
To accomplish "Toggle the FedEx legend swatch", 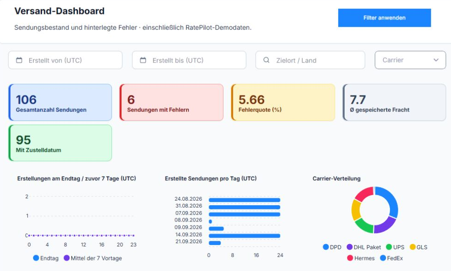I will pyautogui.click(x=383, y=258).
